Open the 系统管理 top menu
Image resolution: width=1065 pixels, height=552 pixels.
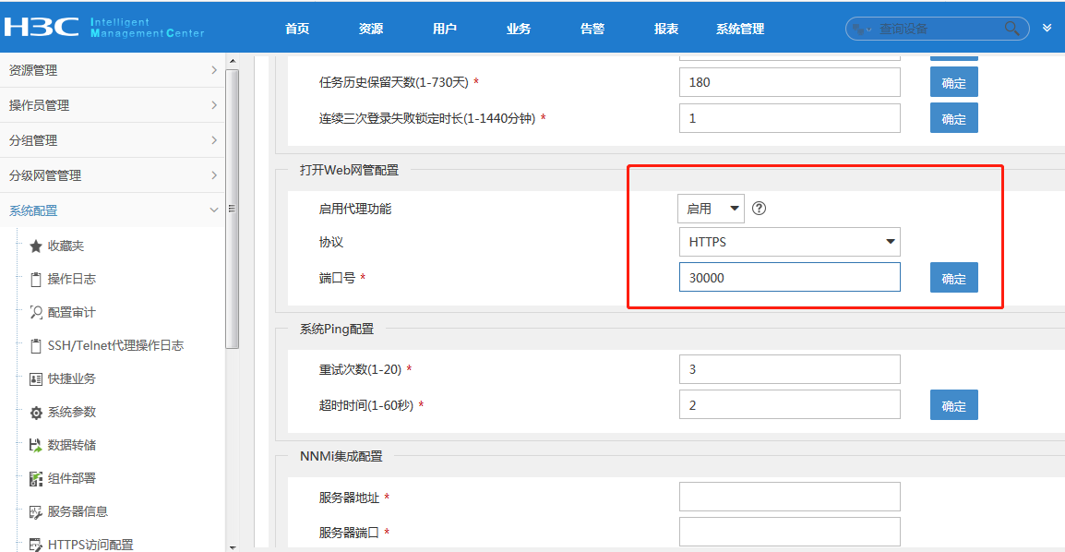click(740, 29)
